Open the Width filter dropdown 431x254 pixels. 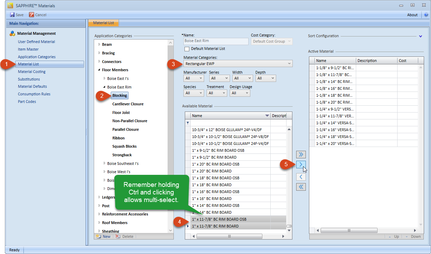(x=242, y=78)
